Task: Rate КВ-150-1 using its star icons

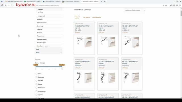Action: click(x=78, y=66)
